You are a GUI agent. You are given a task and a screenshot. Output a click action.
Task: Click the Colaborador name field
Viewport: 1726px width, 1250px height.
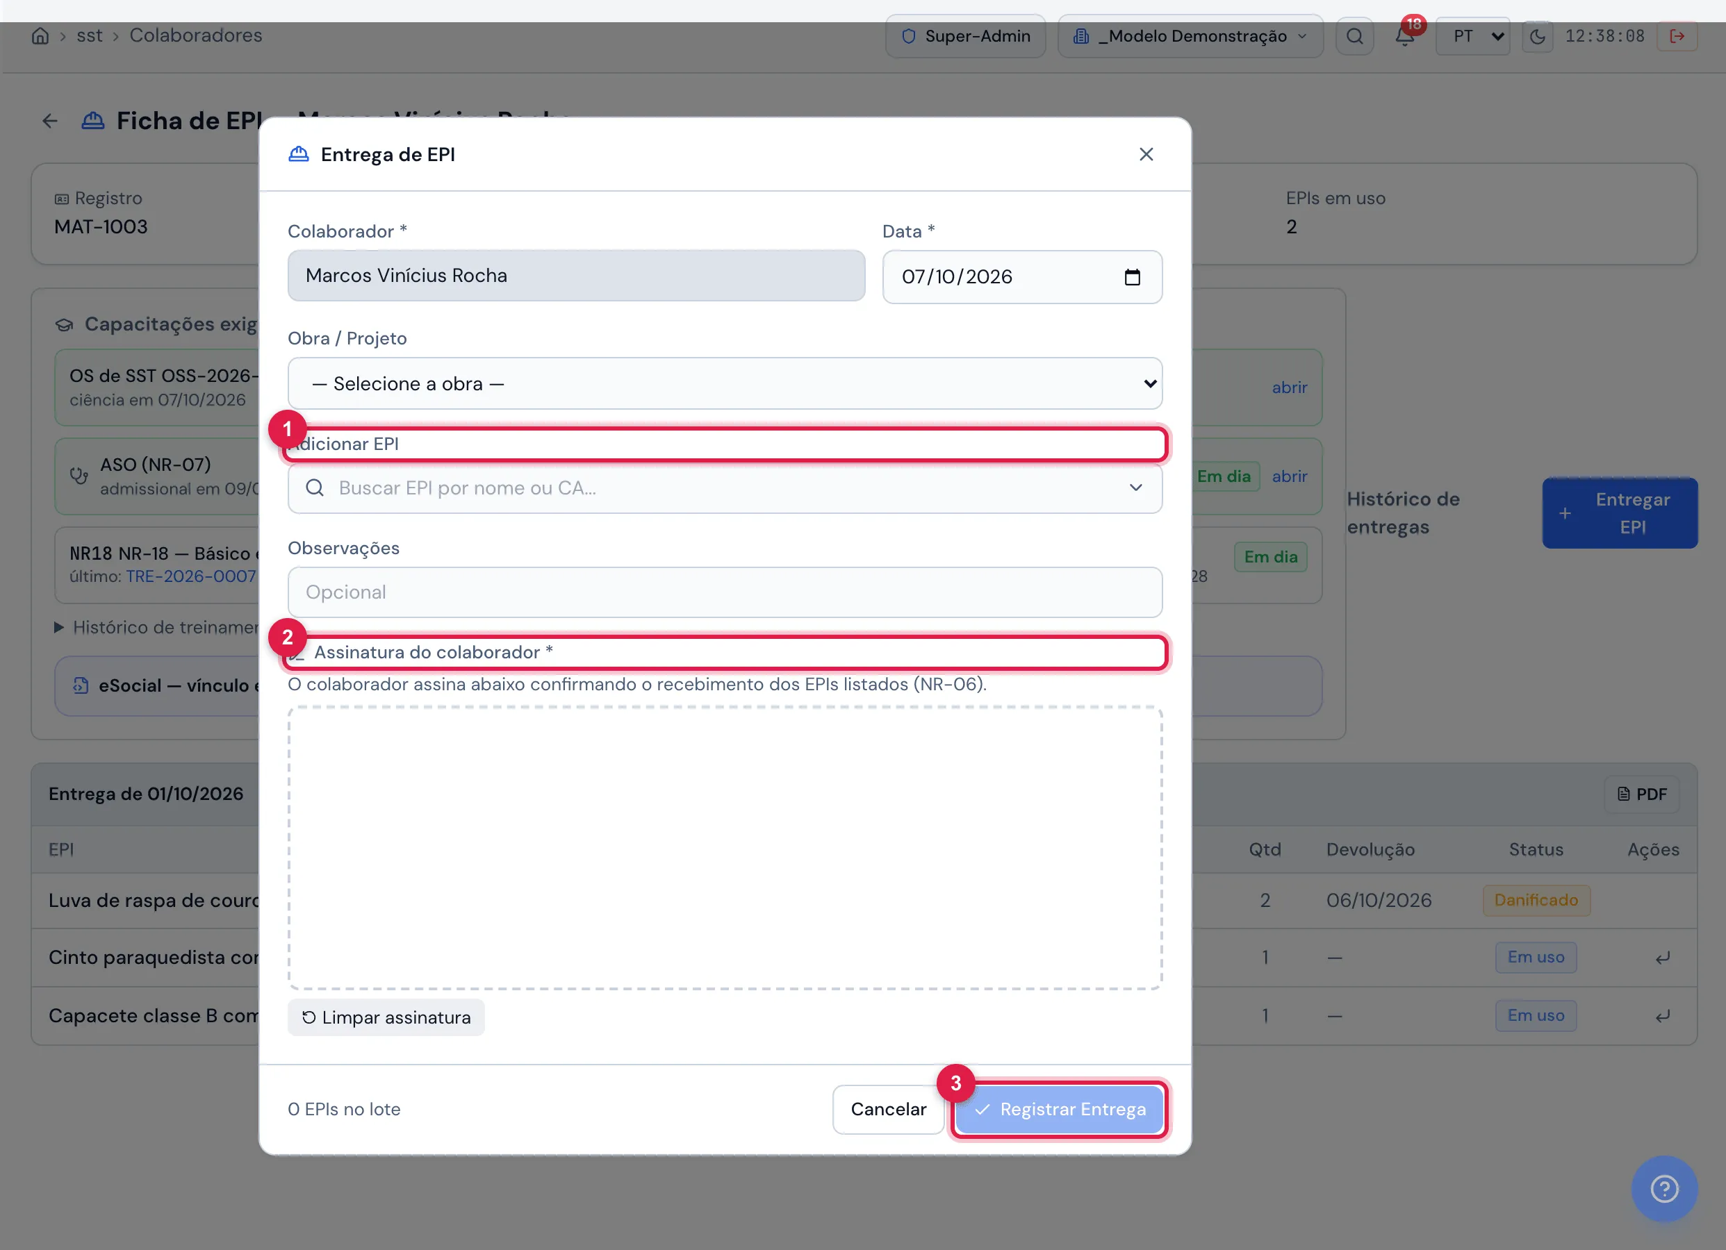tap(576, 276)
